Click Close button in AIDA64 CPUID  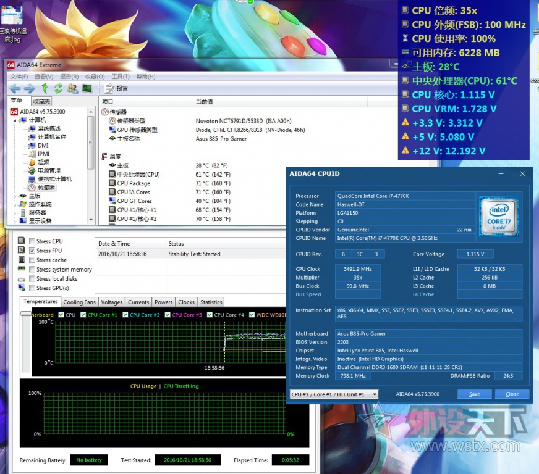(512, 394)
